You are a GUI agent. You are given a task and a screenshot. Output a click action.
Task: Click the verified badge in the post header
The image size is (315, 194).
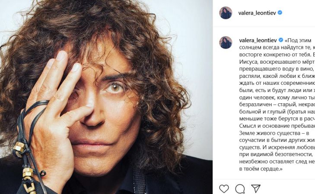280,13
